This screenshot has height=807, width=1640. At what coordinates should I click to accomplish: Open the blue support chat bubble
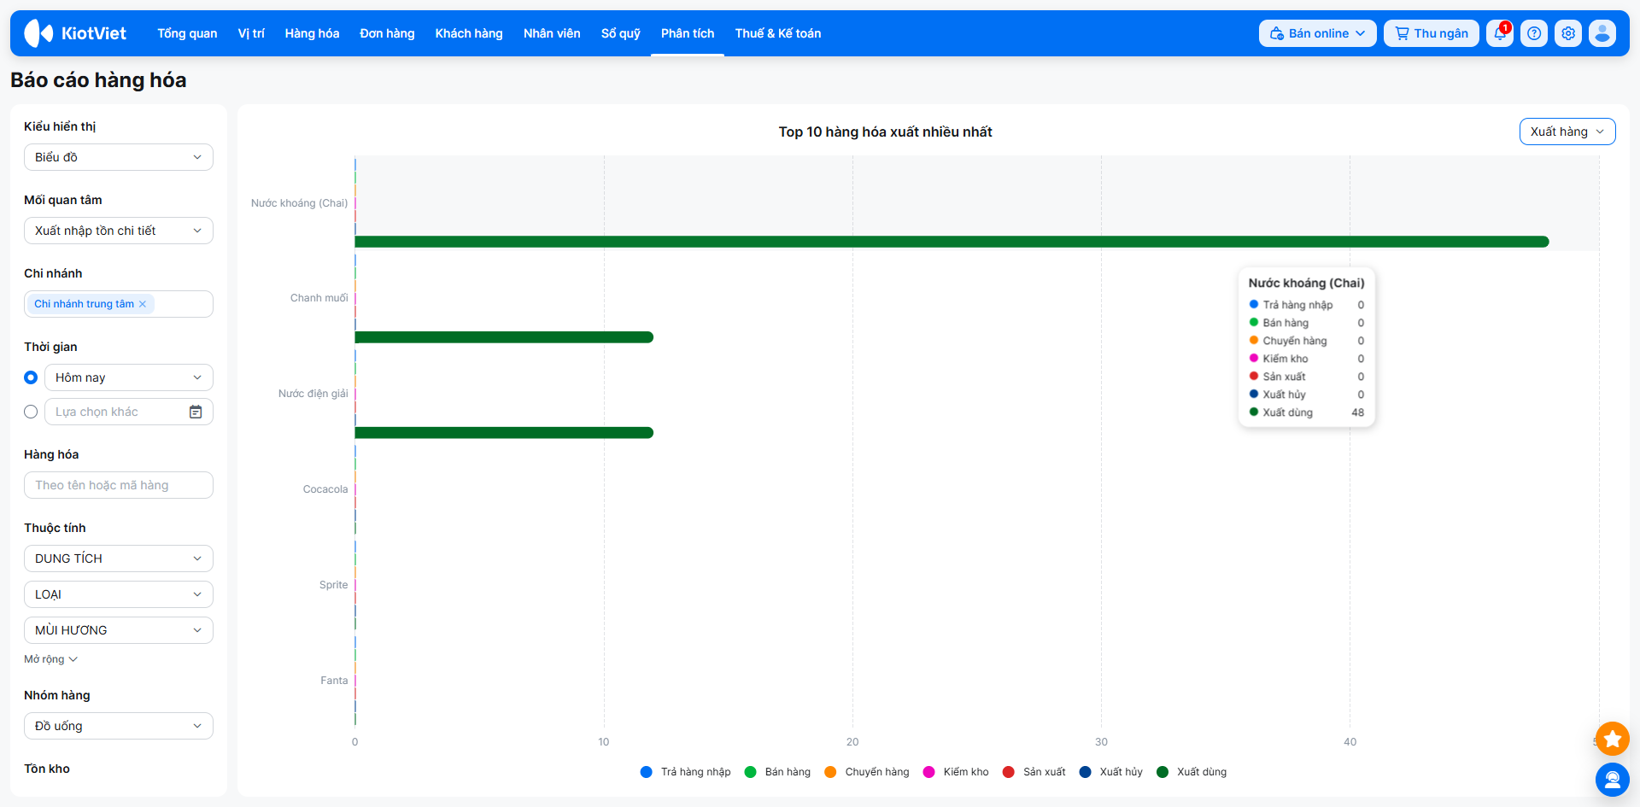1613,780
